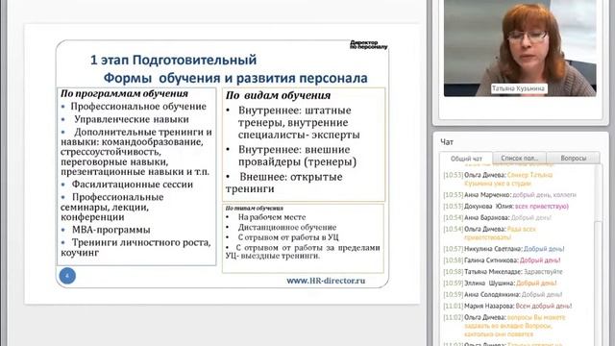
Task: Click Татьяна Кузьмина webcam video
Action: [x=520, y=48]
